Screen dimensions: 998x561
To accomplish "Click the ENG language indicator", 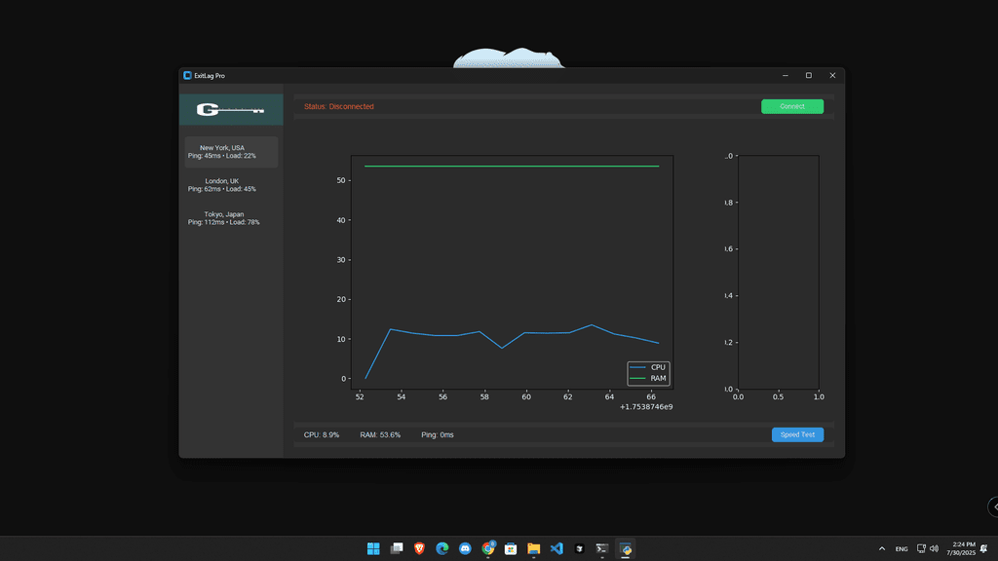I will pos(902,549).
